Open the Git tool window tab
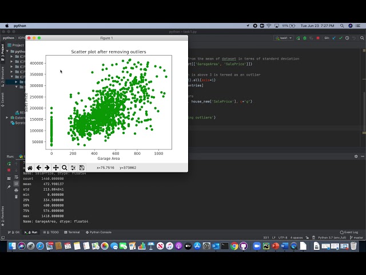366x275 pixels. [14, 232]
